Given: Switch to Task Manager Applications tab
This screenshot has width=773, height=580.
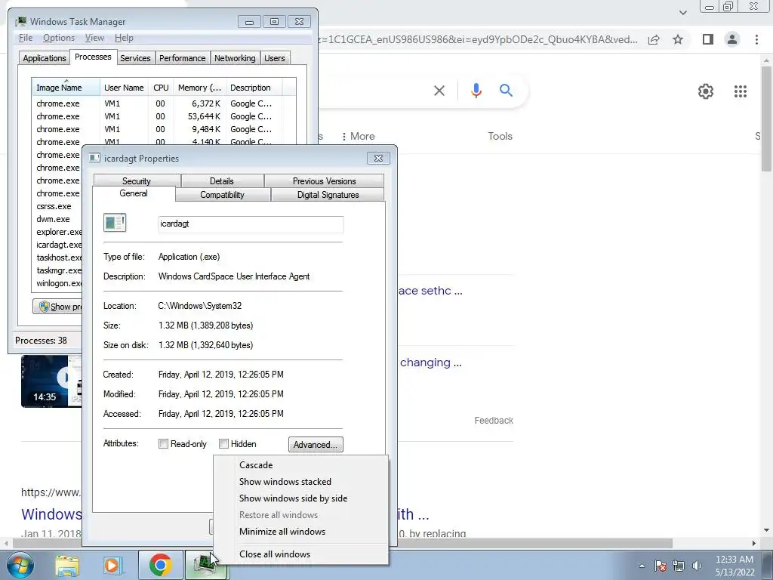Looking at the screenshot, I should (45, 58).
